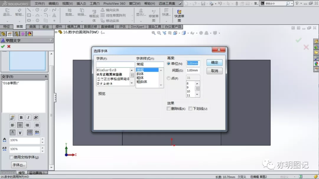Open Convert Entities dropdown arrow
This screenshot has height=179, width=319.
coord(82,21)
